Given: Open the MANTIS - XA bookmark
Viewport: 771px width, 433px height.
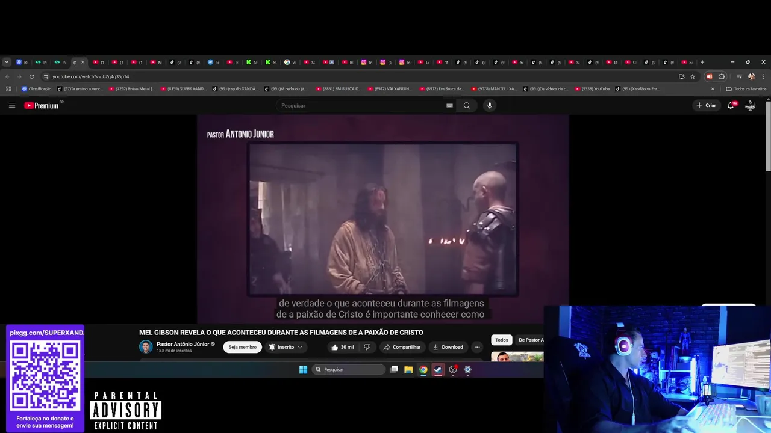Looking at the screenshot, I should click(495, 88).
